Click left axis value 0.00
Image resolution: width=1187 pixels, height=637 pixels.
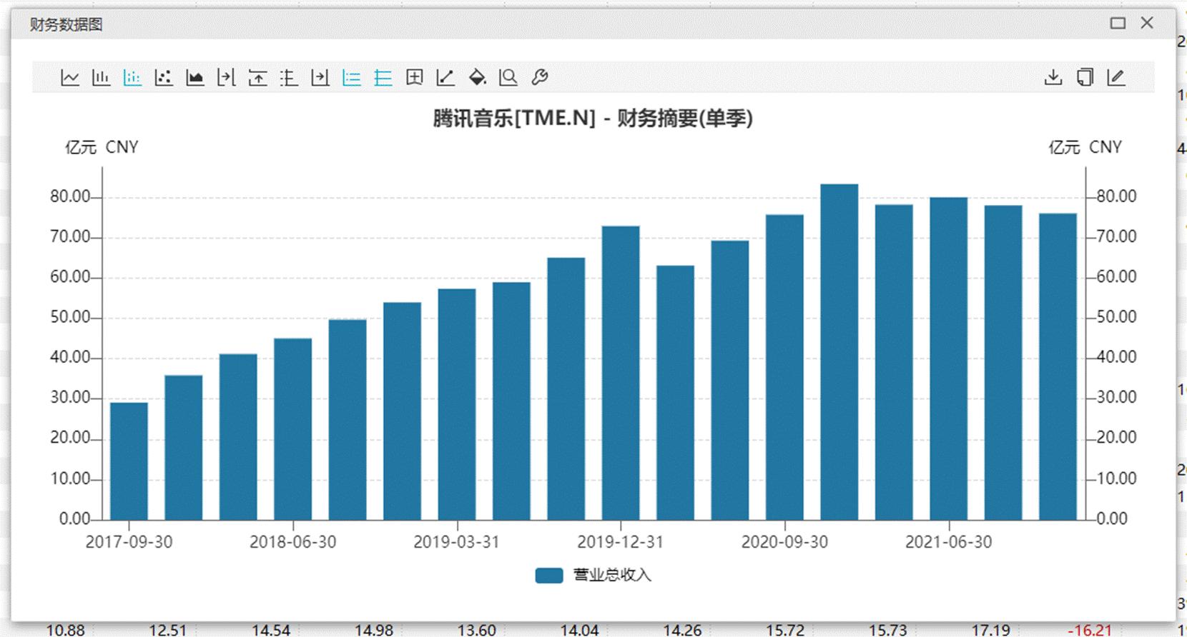[74, 518]
